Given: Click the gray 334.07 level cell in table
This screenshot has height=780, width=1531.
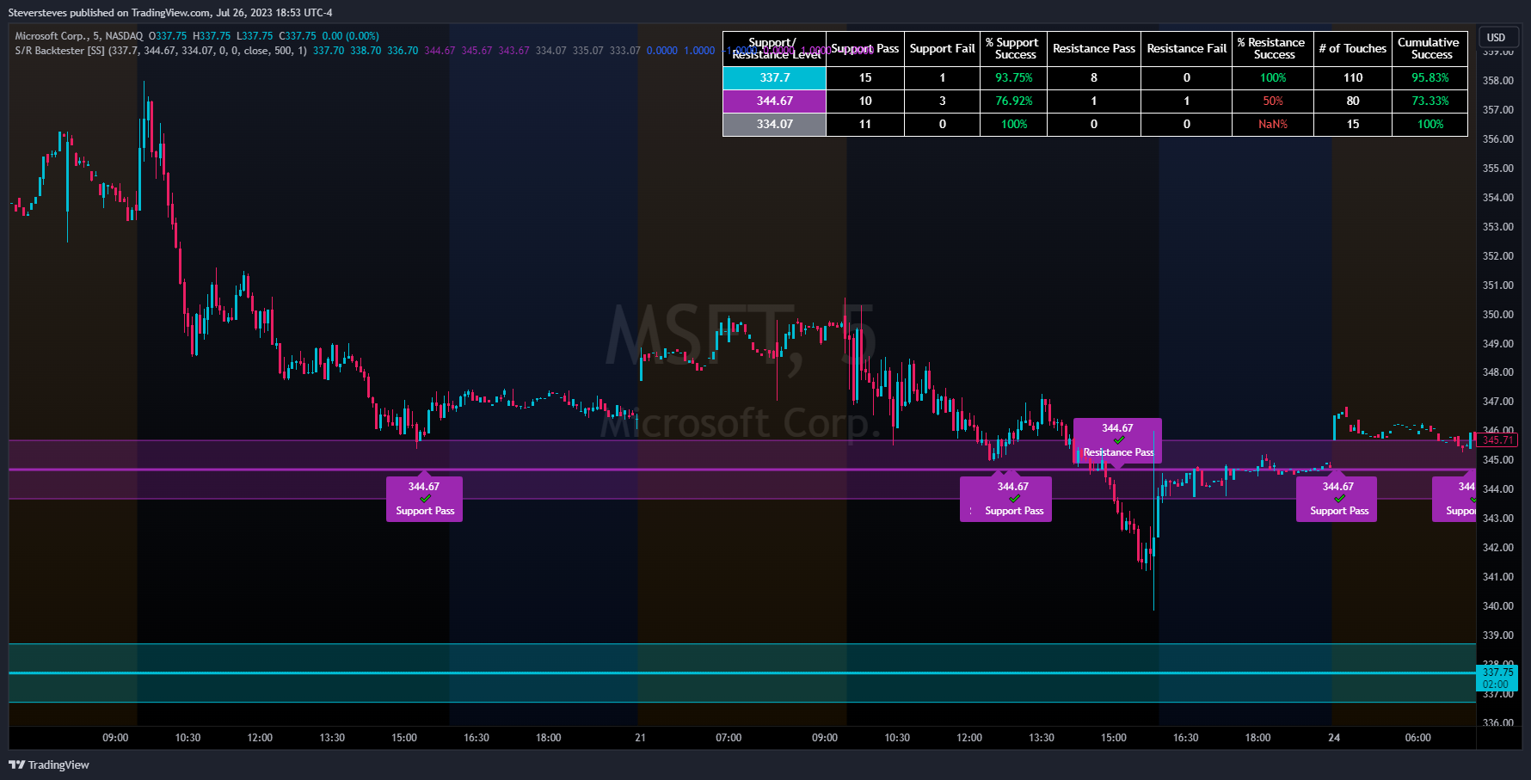Looking at the screenshot, I should tap(774, 124).
